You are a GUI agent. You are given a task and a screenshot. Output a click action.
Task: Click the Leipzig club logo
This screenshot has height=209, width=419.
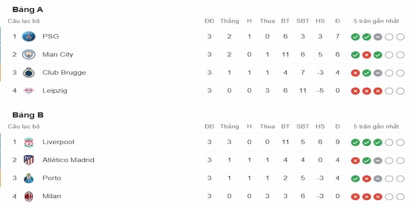[28, 91]
